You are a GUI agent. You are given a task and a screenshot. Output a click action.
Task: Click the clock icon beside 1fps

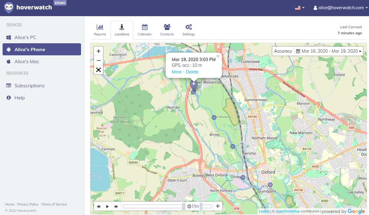click(x=189, y=207)
